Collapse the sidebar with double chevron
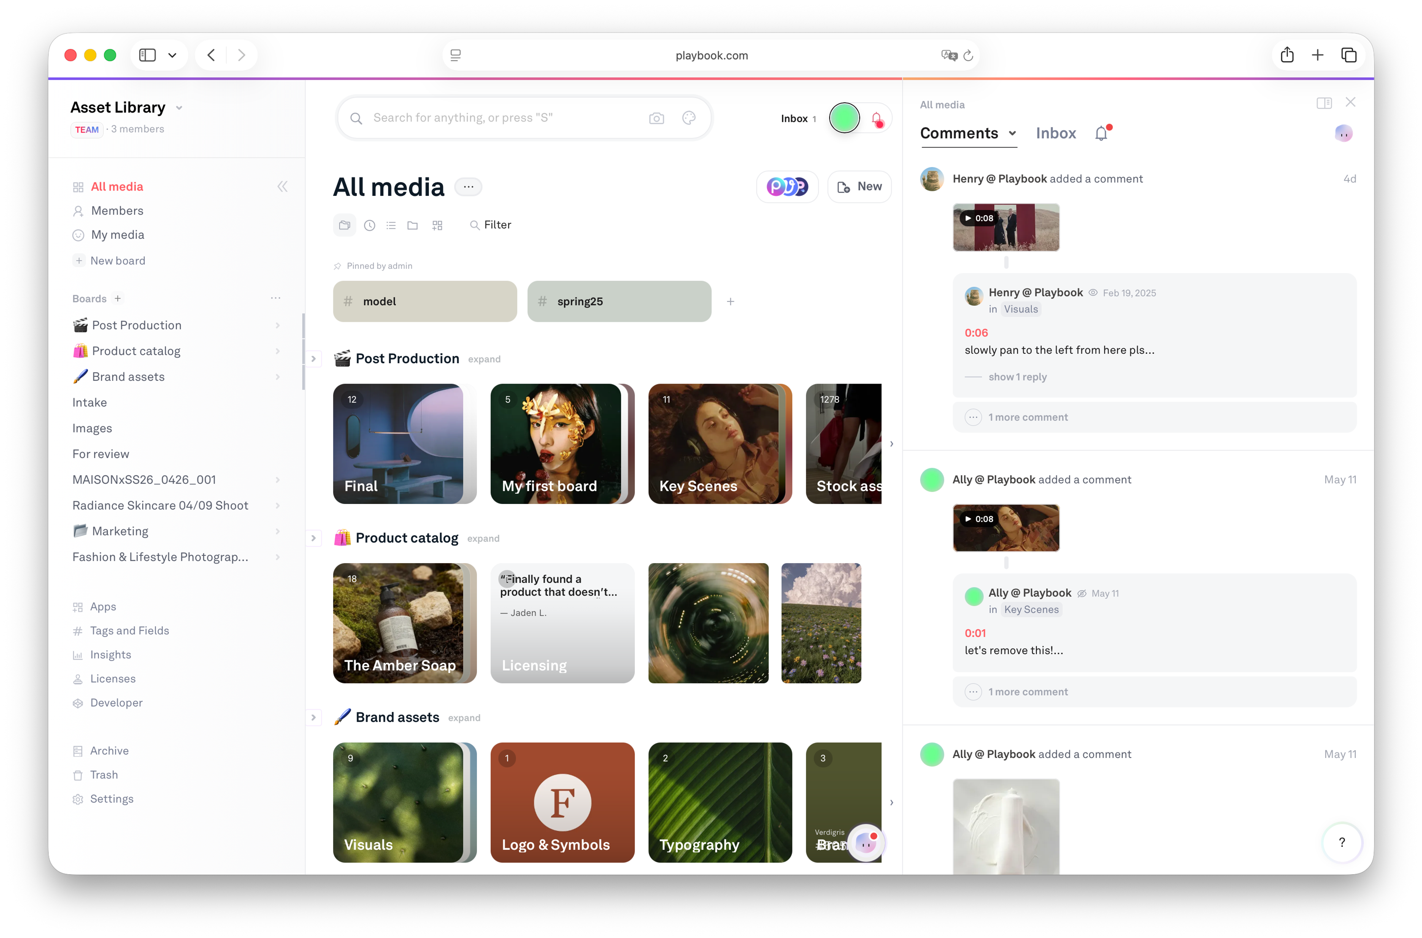Image resolution: width=1422 pixels, height=938 pixels. tap(283, 187)
